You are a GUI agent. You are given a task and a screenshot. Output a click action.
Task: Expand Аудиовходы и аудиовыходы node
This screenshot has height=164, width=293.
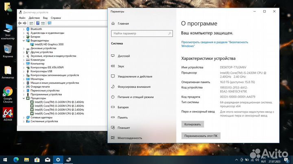tap(24, 33)
